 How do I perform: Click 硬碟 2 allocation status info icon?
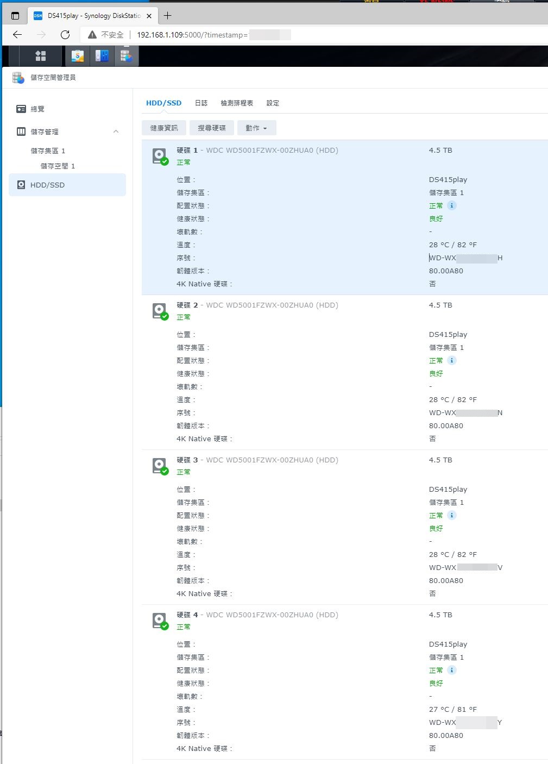[452, 360]
